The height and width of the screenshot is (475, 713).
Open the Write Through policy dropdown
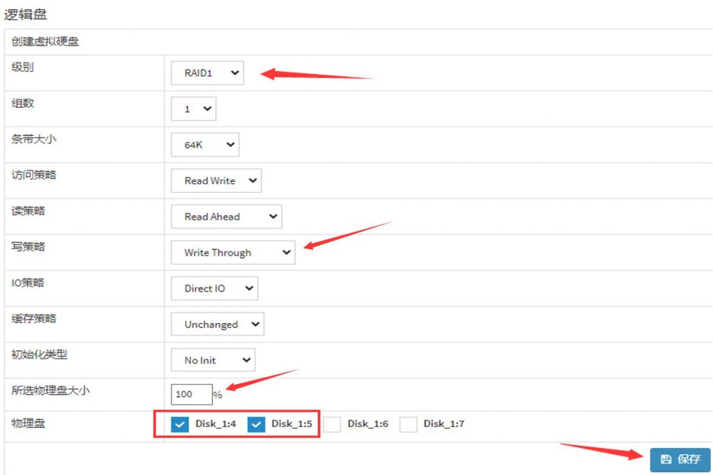[x=233, y=253]
